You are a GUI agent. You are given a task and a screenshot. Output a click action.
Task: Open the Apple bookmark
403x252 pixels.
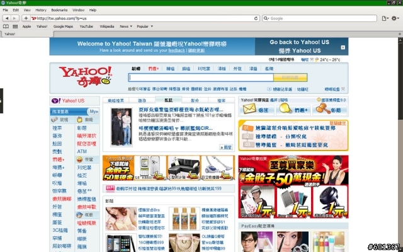coord(26,26)
